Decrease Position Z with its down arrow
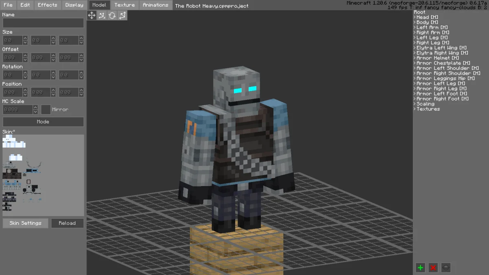489x275 pixels. [x=81, y=95]
